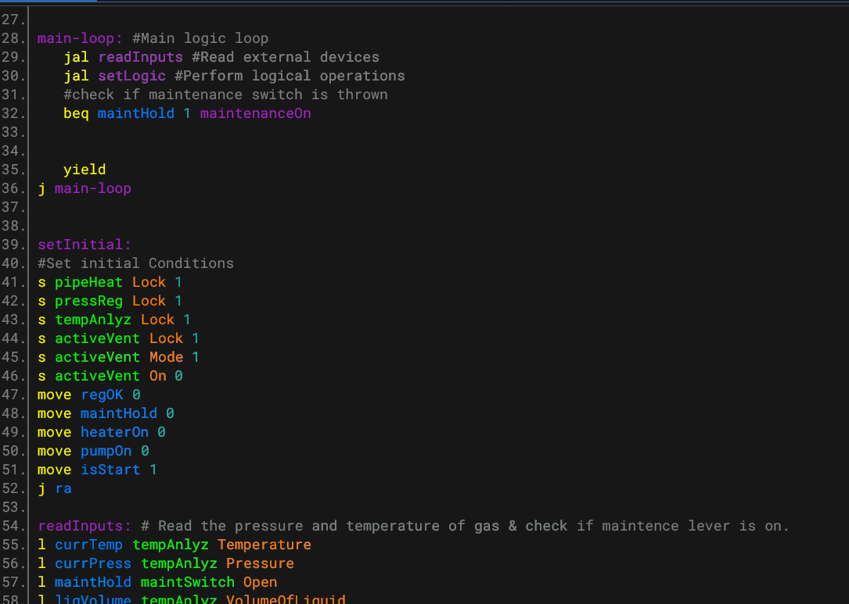Screen dimensions: 849x604
Task: Click the main-loop label on line 28
Action: [80, 38]
